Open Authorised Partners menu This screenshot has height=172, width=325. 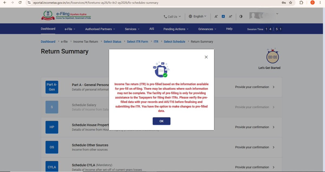coord(100,29)
